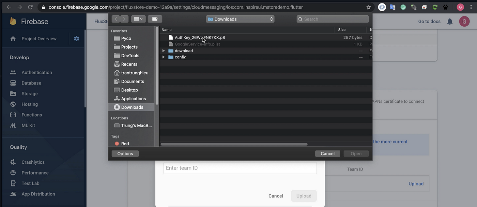Bookmark page with star icon

(x=369, y=7)
